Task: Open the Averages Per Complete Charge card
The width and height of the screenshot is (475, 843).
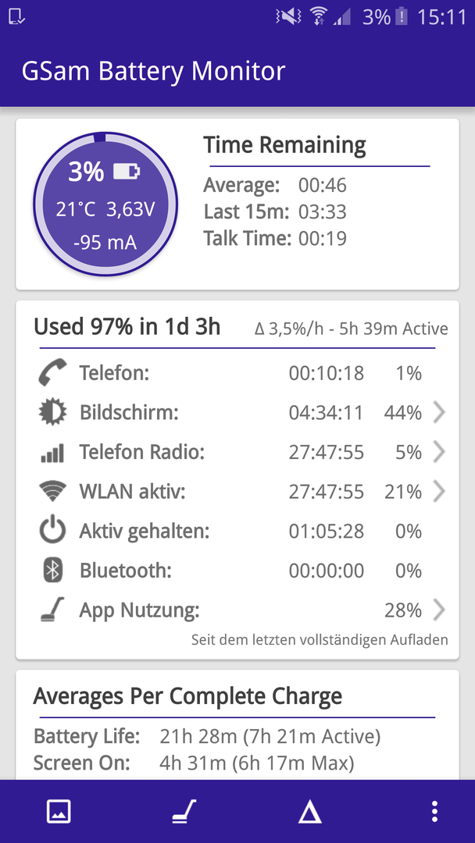Action: pyautogui.click(x=237, y=724)
